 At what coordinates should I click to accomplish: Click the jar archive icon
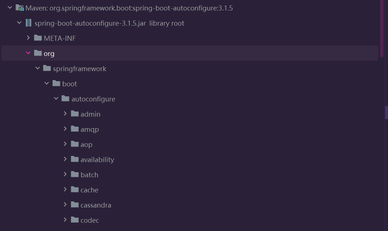(29, 23)
